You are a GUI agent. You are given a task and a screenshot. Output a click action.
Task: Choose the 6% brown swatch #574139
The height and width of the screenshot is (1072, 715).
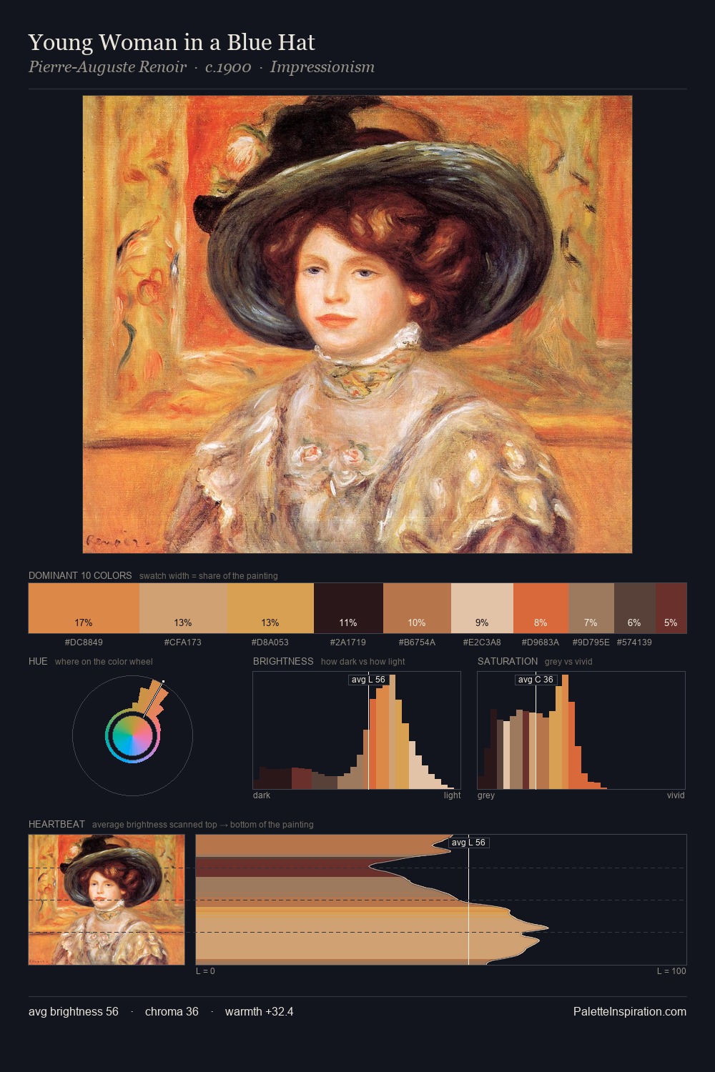635,608
